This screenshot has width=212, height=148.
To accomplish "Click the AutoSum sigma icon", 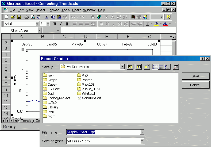I will click(x=107, y=17).
